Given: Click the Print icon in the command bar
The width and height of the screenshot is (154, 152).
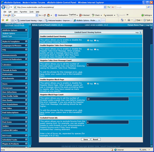Looking at the screenshot, I should 129,20.
